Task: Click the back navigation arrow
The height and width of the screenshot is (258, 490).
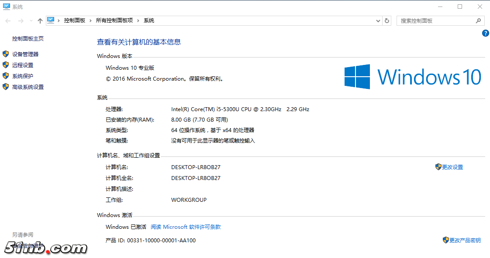Action: point(8,21)
